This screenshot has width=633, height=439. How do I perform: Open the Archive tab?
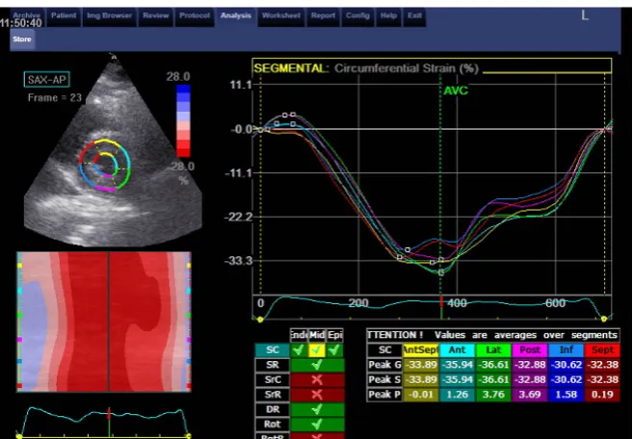coord(27,16)
